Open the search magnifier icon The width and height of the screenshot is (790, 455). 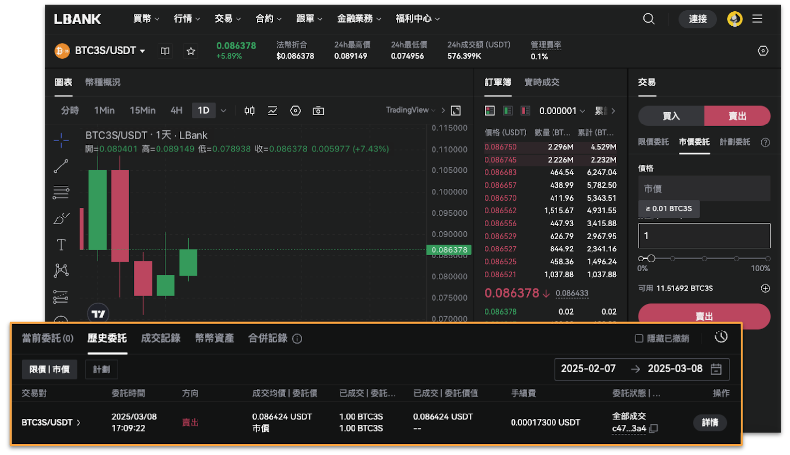coord(649,19)
